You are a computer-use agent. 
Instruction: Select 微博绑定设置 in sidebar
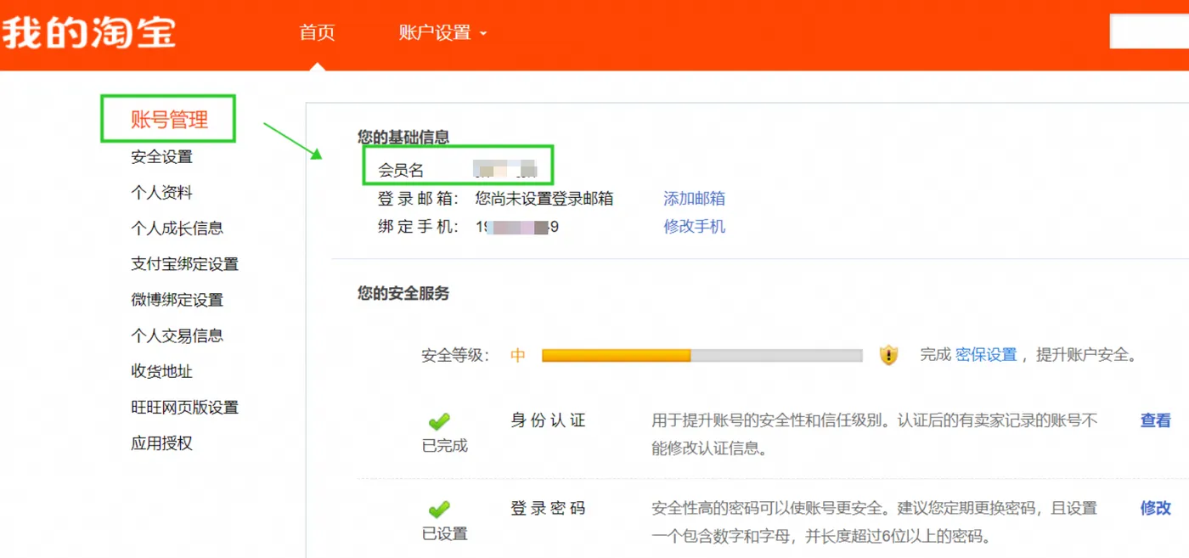[177, 300]
